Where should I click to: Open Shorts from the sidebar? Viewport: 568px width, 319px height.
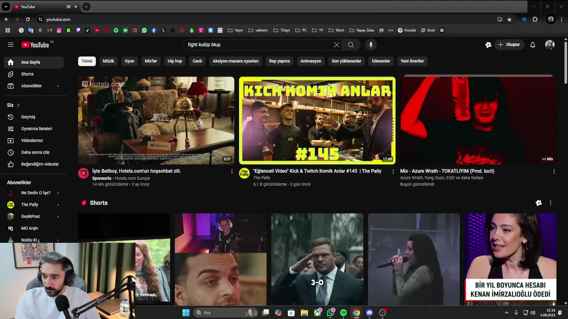pos(34,74)
